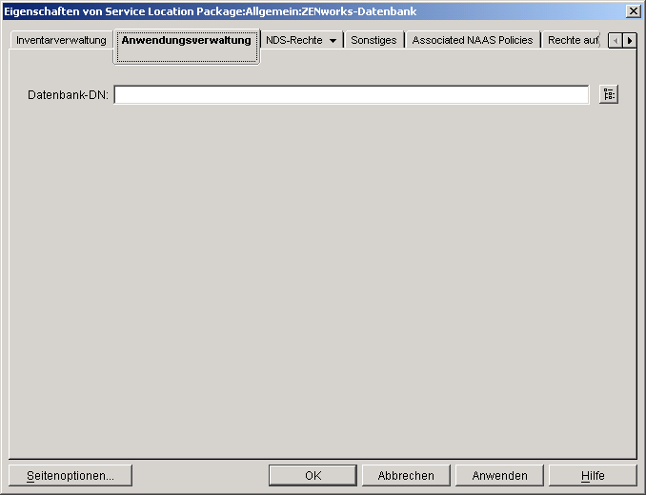646x495 pixels.
Task: Apply changes with the Anwenden button
Action: (499, 476)
